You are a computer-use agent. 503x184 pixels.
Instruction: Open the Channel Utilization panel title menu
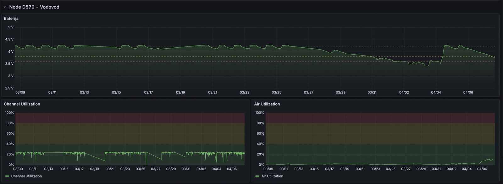pos(22,104)
